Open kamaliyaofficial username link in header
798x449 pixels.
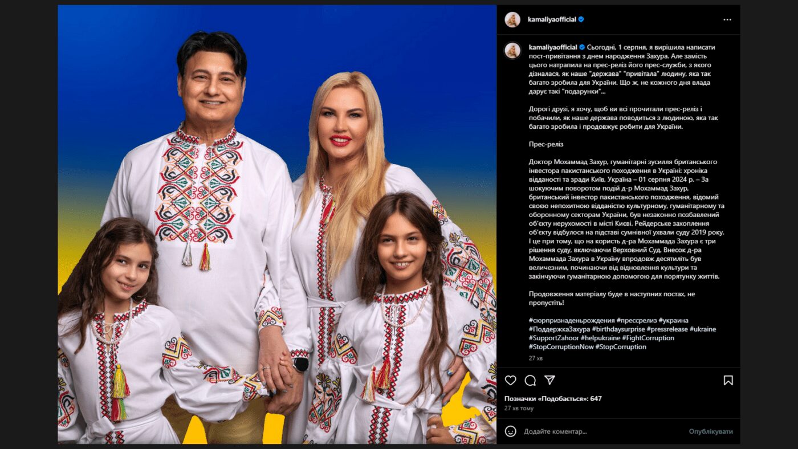(552, 19)
